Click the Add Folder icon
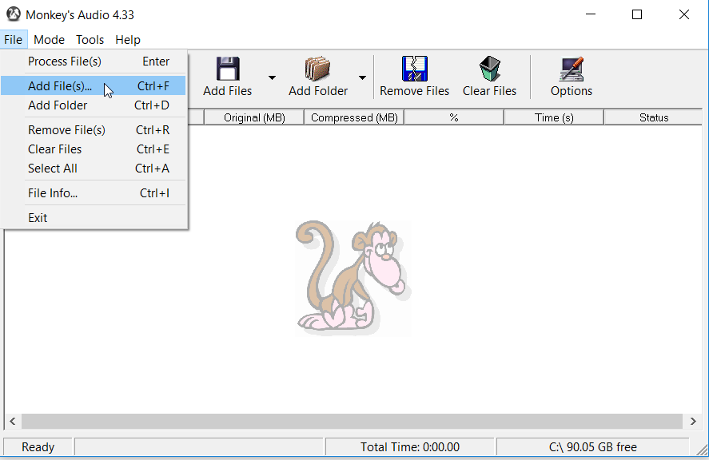 317,69
